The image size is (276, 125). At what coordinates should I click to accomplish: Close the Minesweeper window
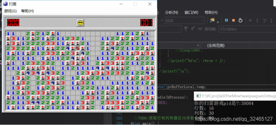point(150,4)
